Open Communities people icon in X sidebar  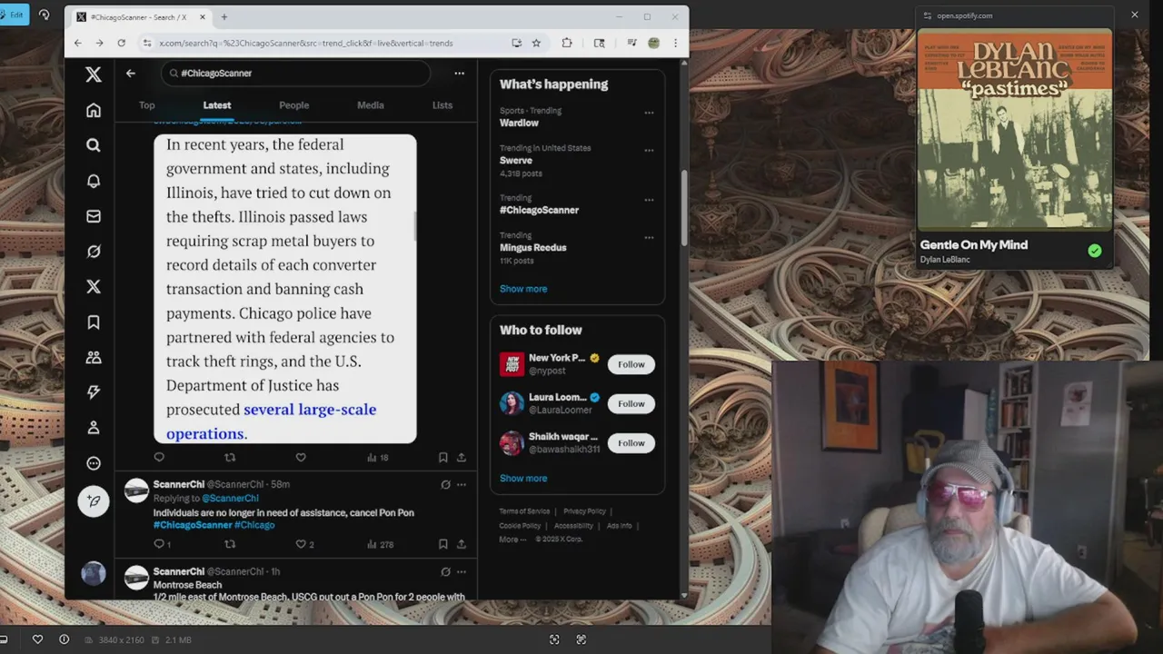click(x=94, y=358)
